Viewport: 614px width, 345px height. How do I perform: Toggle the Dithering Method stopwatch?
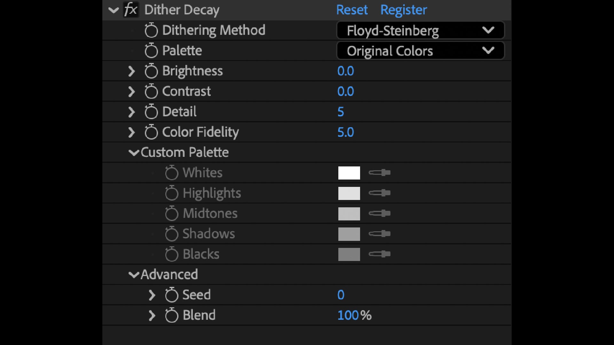(x=151, y=30)
